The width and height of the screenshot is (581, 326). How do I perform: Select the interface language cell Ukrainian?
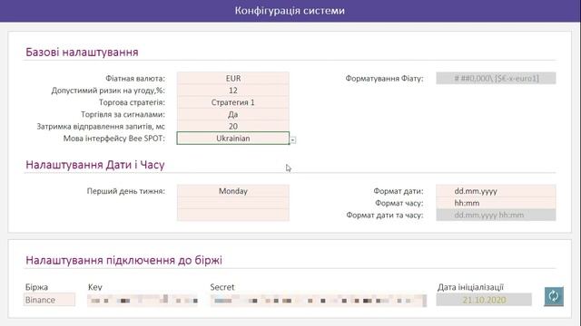233,139
